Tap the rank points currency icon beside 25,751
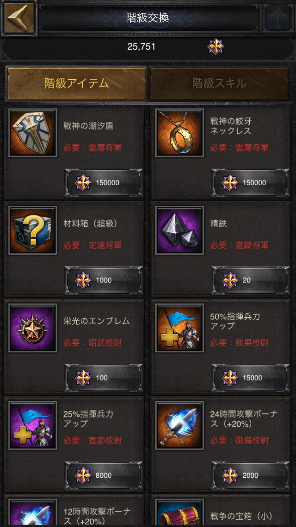This screenshot has height=527, width=296. [x=216, y=46]
